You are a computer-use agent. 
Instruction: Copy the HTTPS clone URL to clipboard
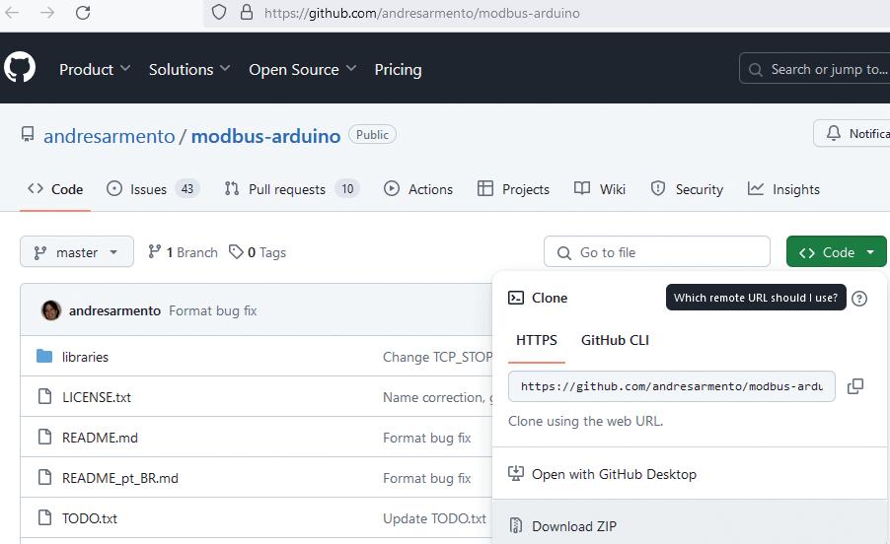point(855,386)
